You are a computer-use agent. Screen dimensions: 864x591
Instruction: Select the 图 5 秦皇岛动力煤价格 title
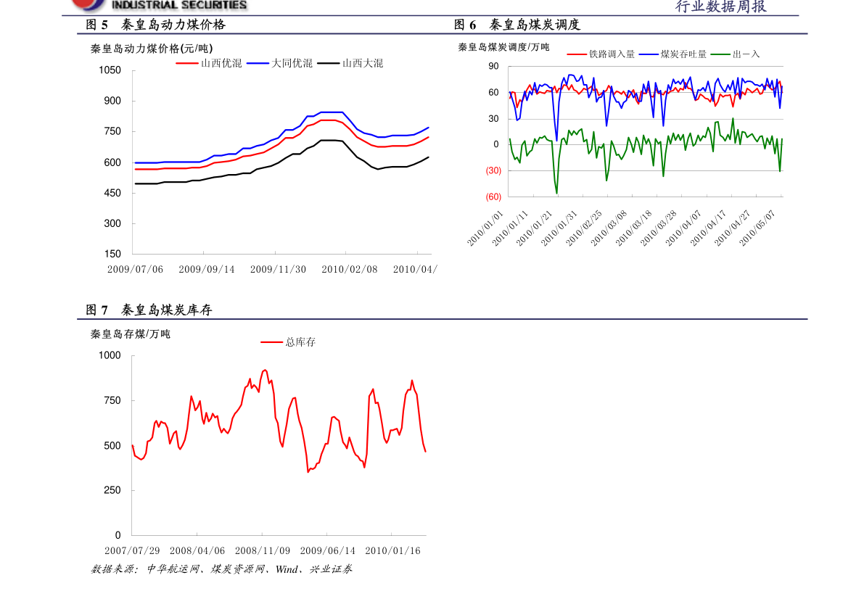155,25
